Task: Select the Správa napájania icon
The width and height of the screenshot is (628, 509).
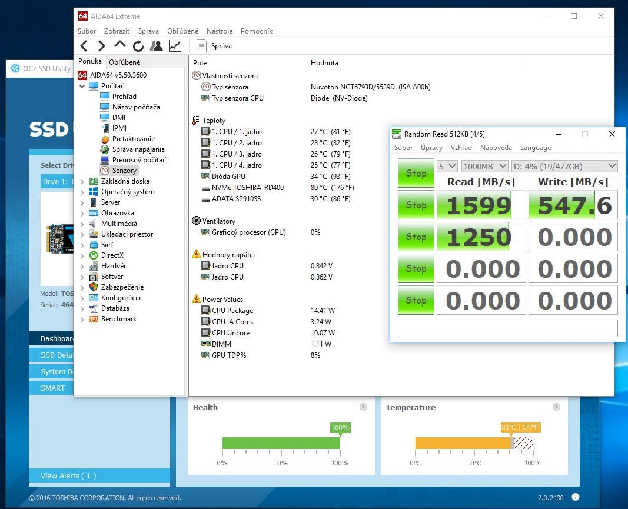Action: pos(105,149)
